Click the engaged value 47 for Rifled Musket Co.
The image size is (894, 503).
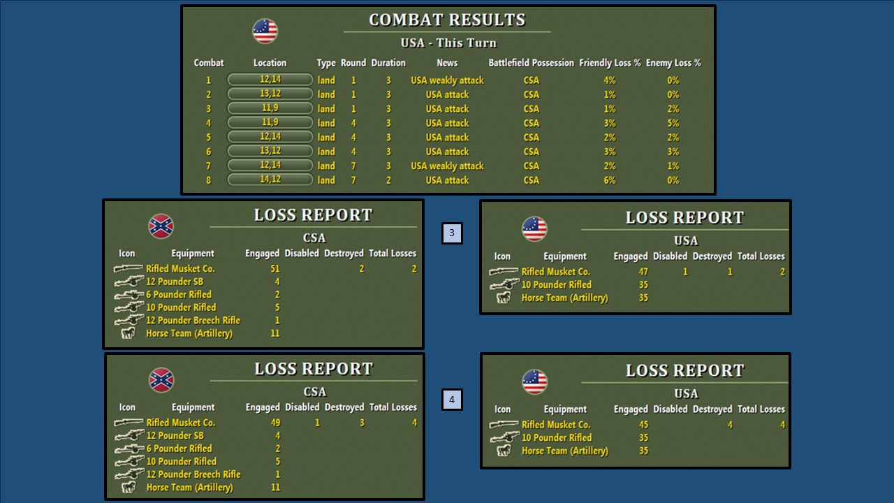(643, 272)
